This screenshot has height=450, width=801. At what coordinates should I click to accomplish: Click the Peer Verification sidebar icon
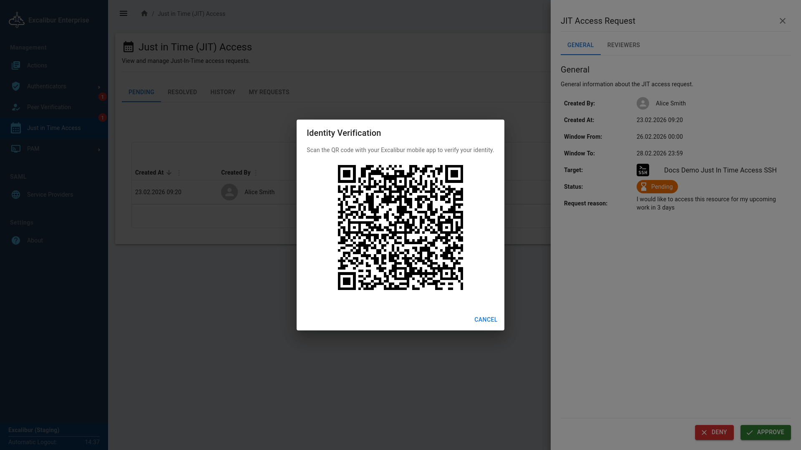point(16,107)
